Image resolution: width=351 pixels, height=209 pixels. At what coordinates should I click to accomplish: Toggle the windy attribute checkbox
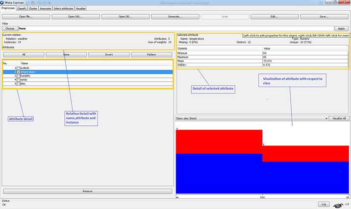tap(18, 80)
